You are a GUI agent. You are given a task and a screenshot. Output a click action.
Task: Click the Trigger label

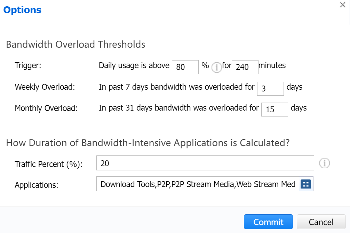[x=28, y=65]
